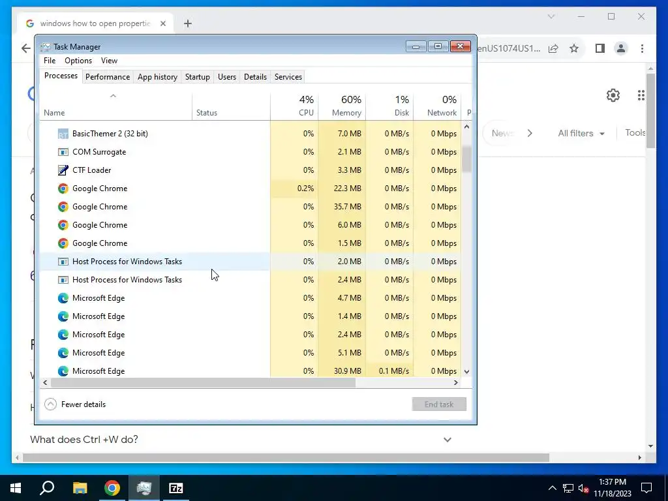Viewport: 668px width, 501px height.
Task: Click the COM Surrogate process icon
Action: (x=63, y=152)
